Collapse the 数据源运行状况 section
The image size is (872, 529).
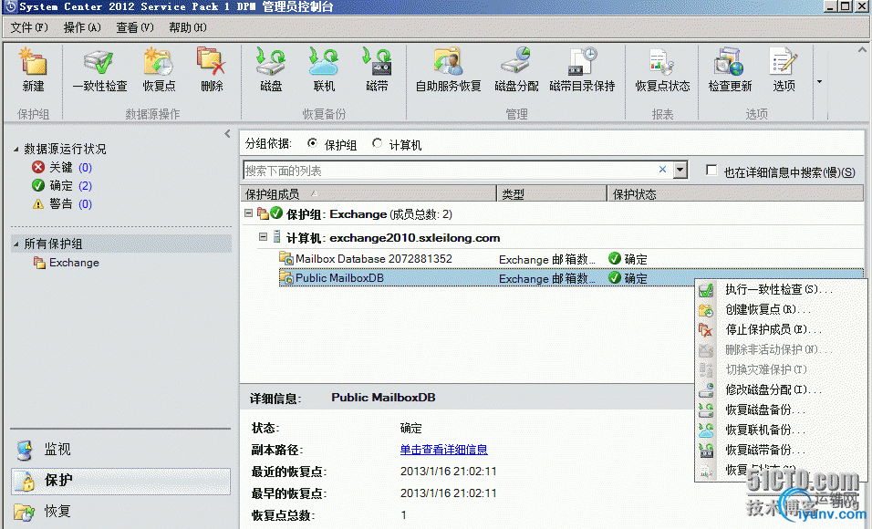[16, 149]
